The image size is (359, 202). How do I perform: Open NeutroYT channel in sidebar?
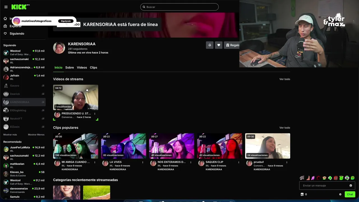point(24,118)
